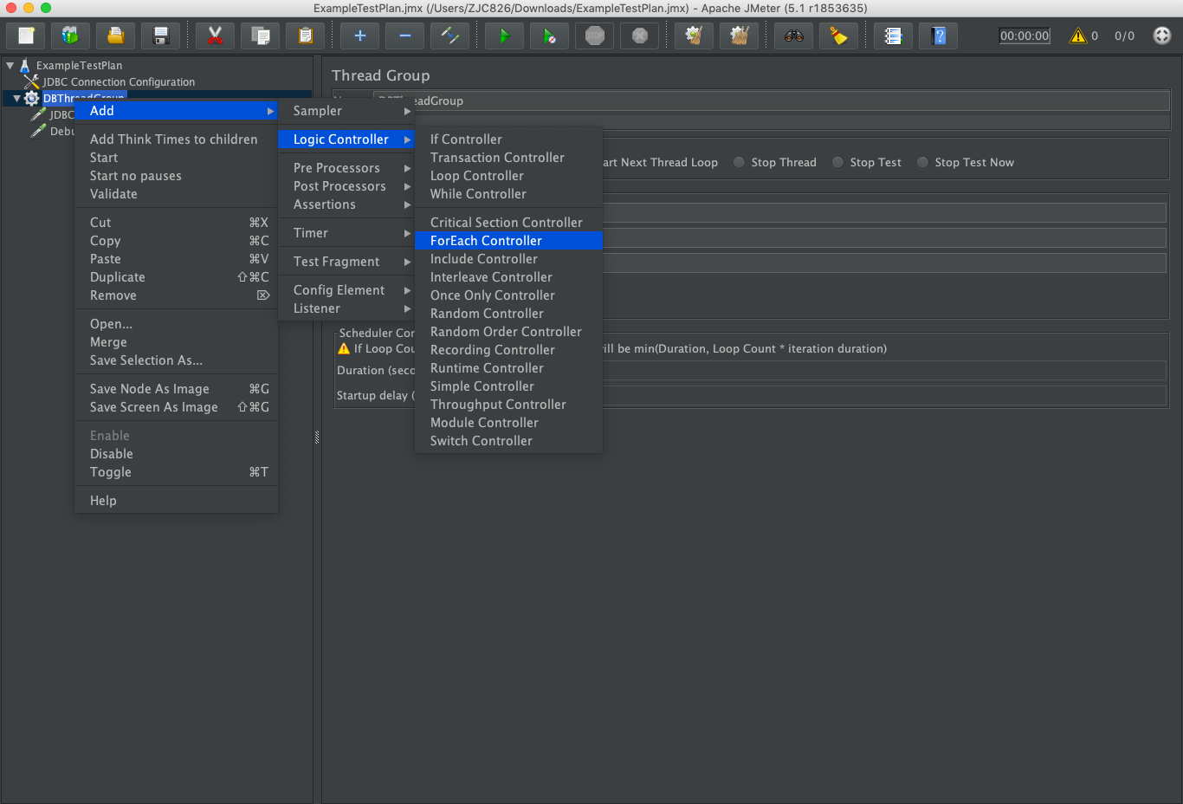Choose Validate from the context menu
The width and height of the screenshot is (1183, 804).
(x=176, y=194)
